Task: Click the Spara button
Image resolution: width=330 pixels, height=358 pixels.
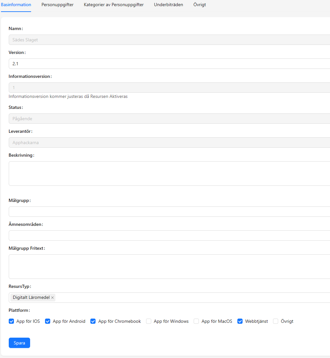Action: click(x=19, y=343)
